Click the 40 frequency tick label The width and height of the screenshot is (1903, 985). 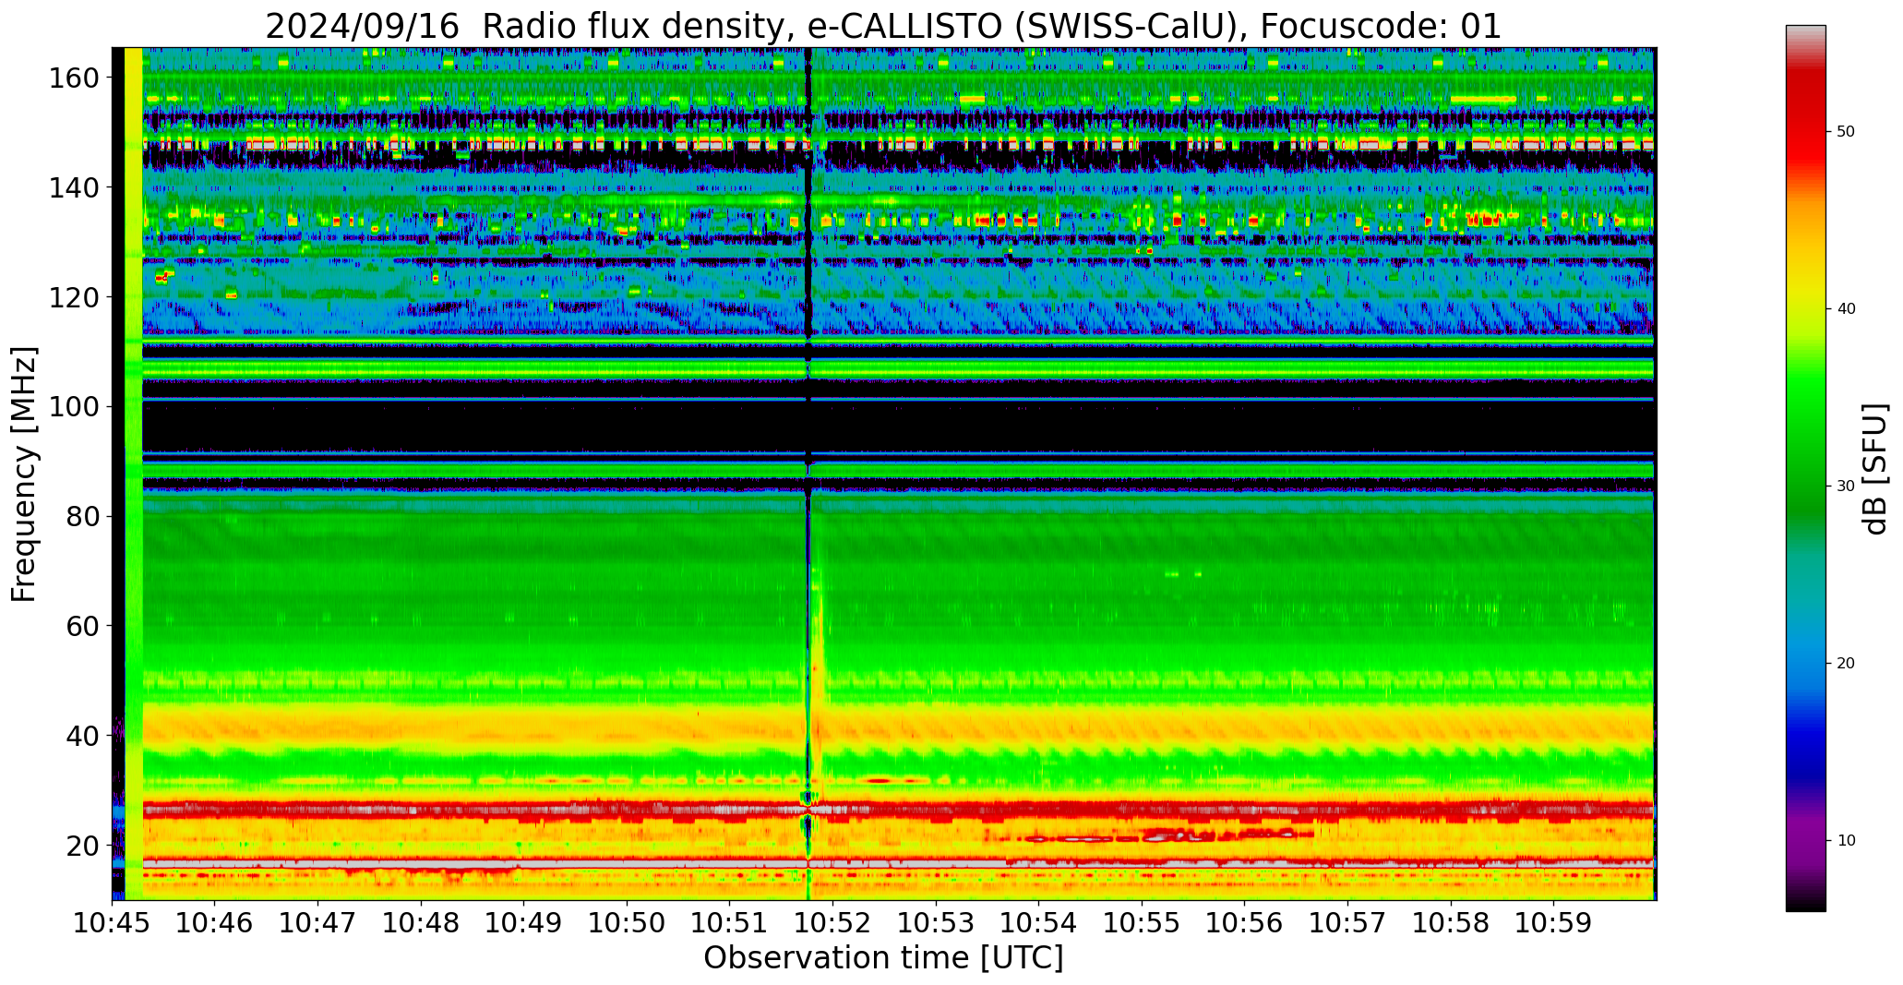(x=81, y=736)
